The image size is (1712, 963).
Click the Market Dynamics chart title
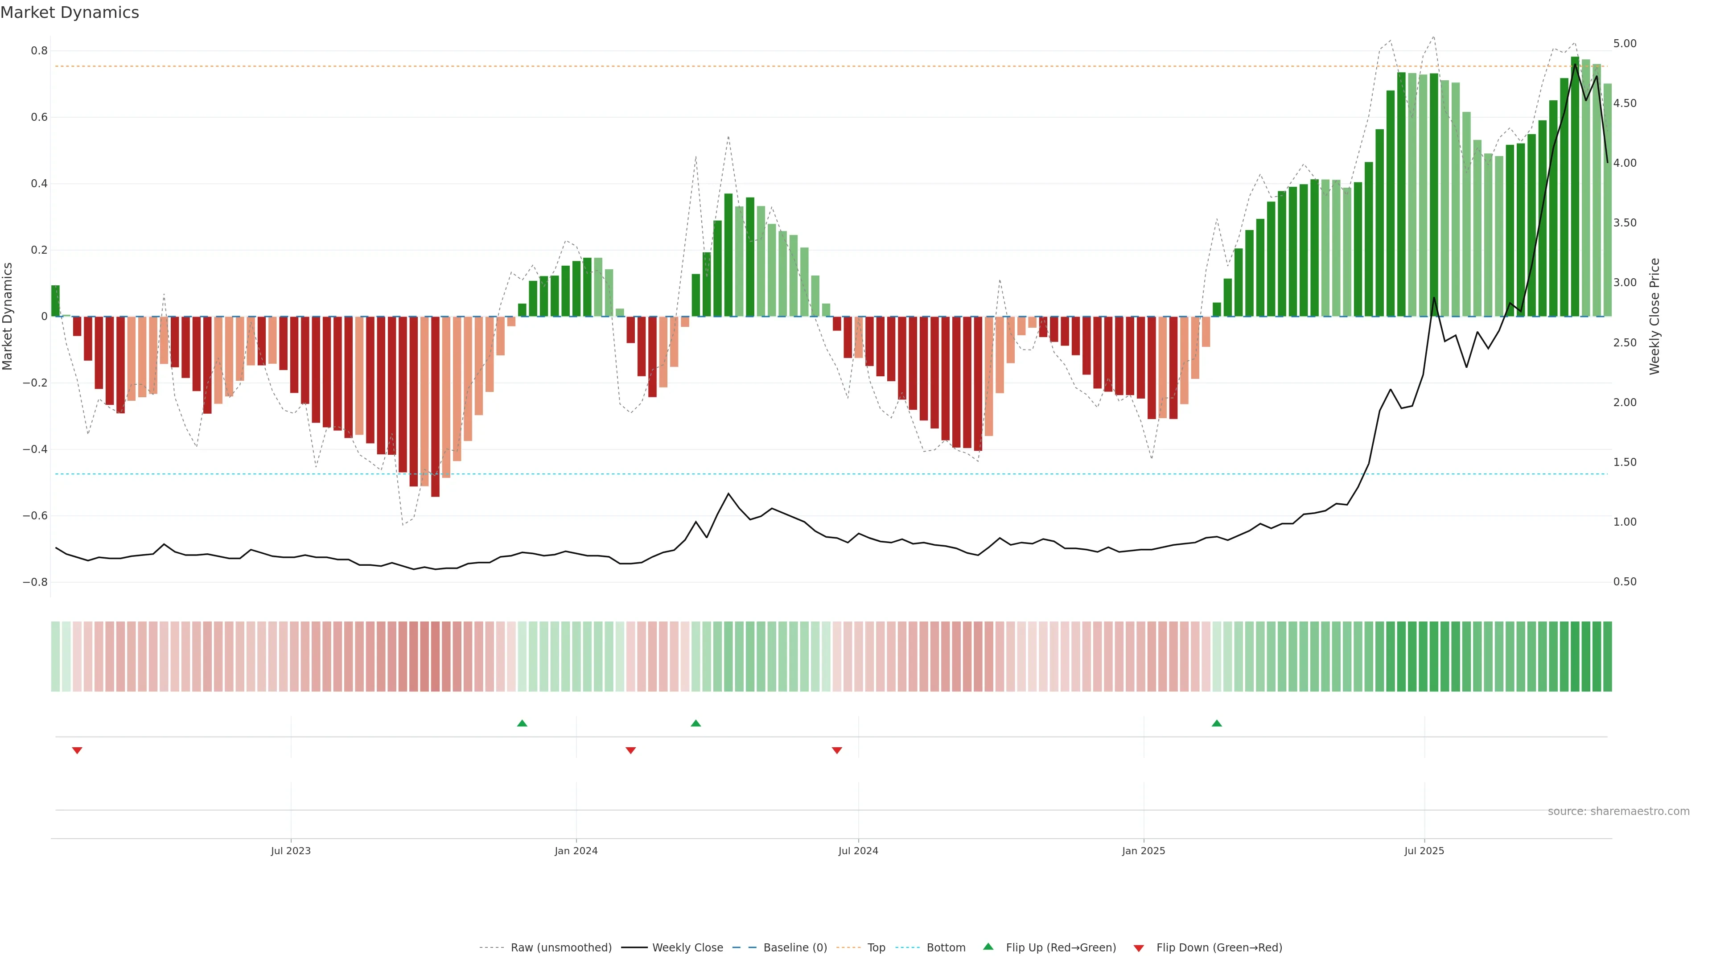click(70, 12)
